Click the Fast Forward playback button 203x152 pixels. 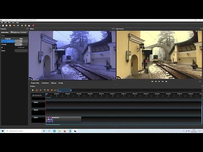(x=163, y=81)
